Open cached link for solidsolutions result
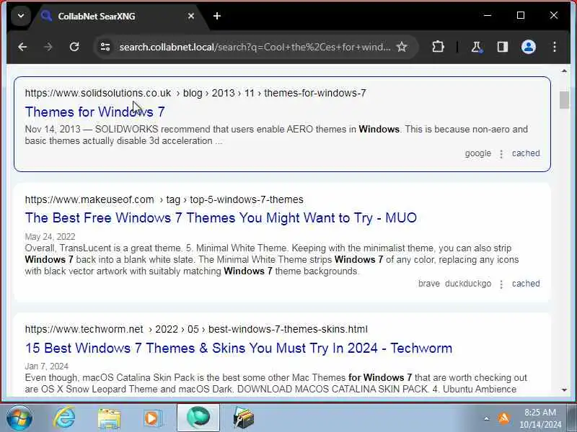This screenshot has height=432, width=577. pyautogui.click(x=526, y=153)
